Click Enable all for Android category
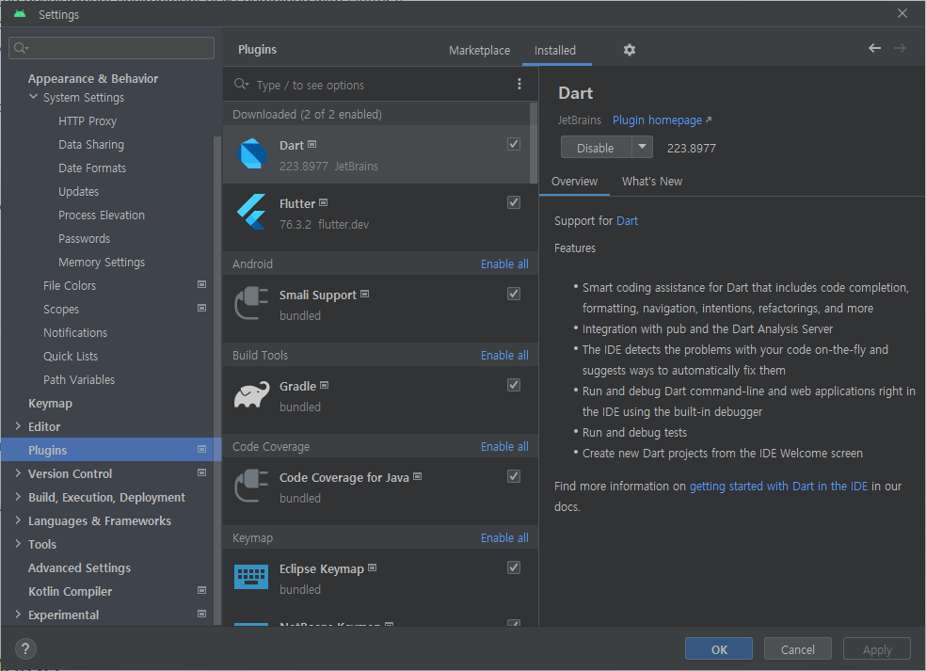The height and width of the screenshot is (671, 926). (504, 264)
